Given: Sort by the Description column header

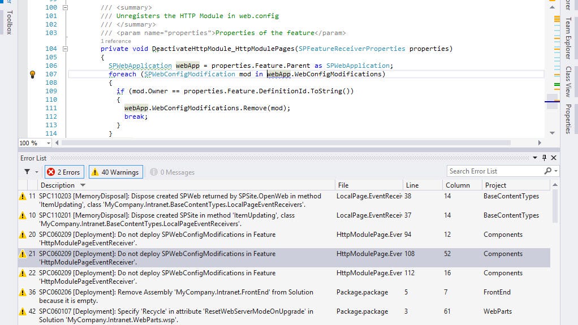Looking at the screenshot, I should coord(58,185).
